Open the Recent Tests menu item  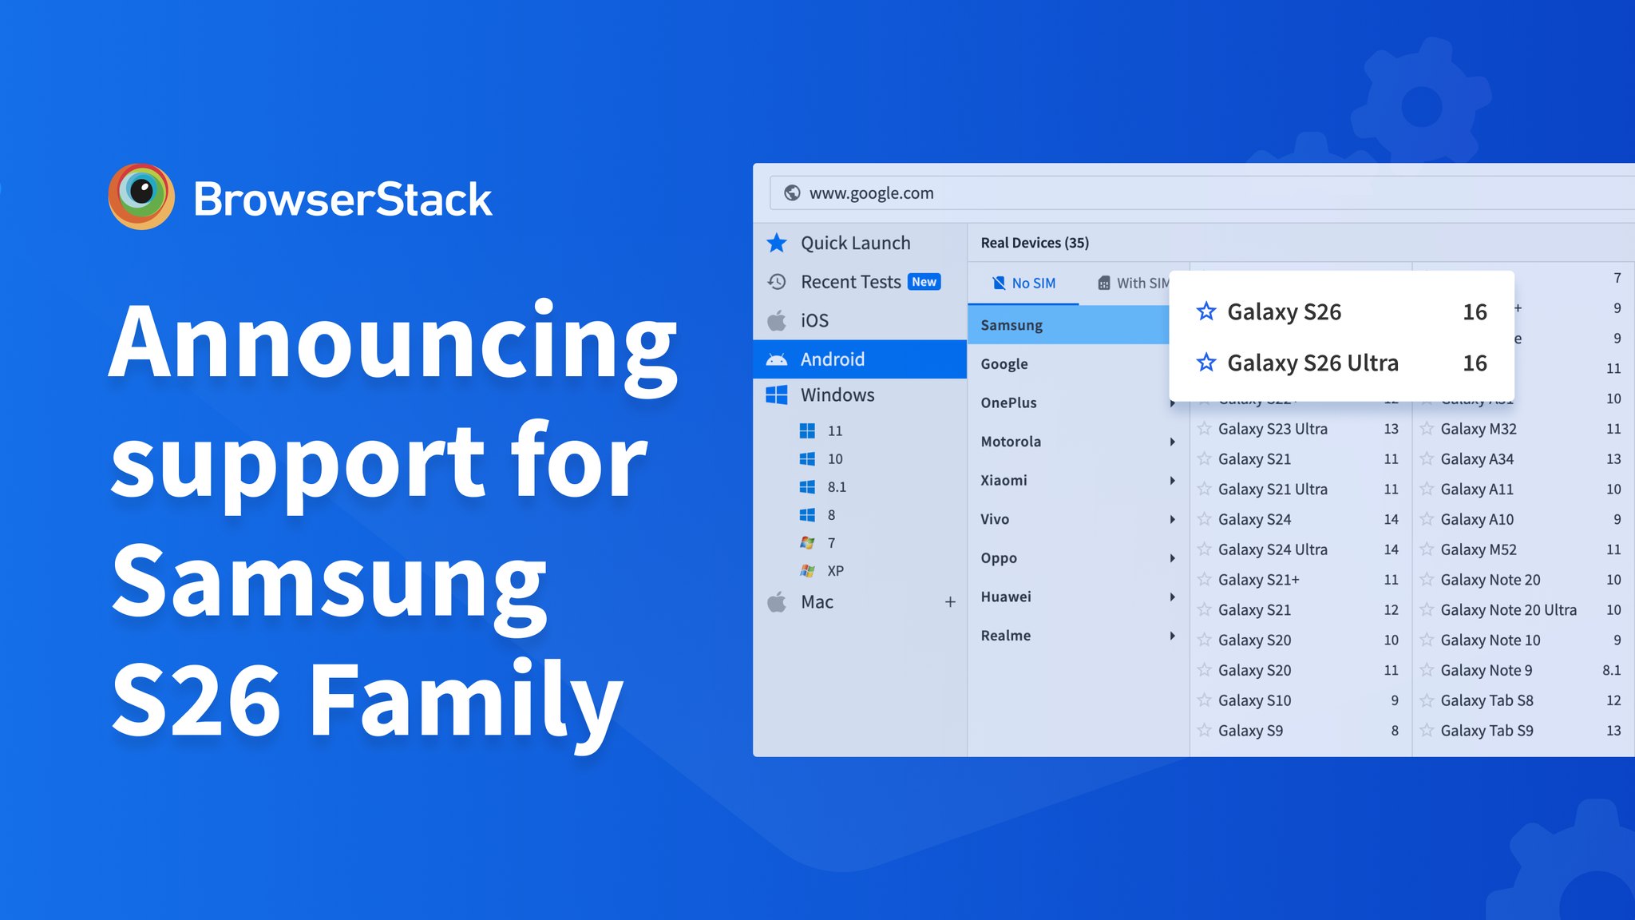click(860, 282)
